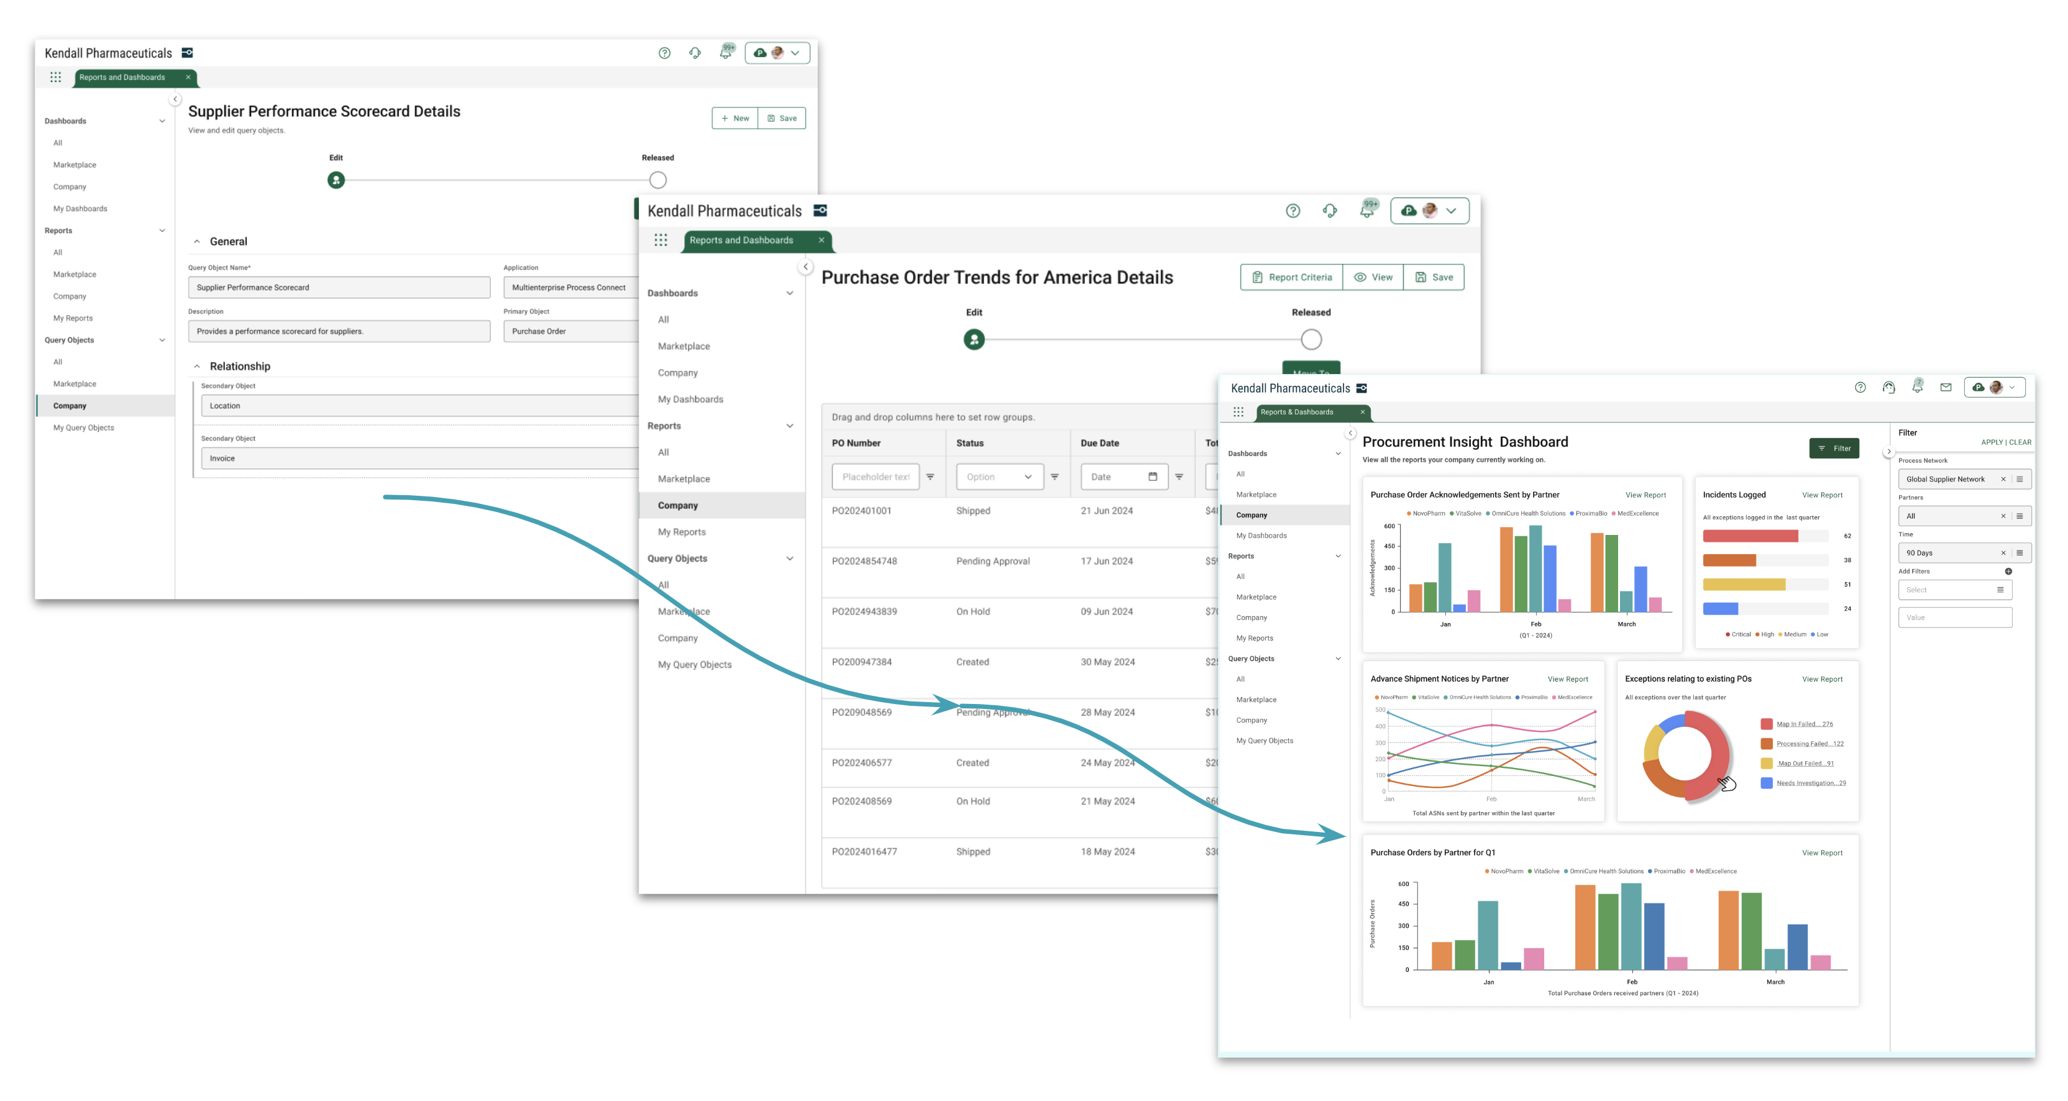Viewport: 2068px width, 1101px height.
Task: Open app grid launcher in Procurement Dashboard window
Action: (x=1238, y=412)
